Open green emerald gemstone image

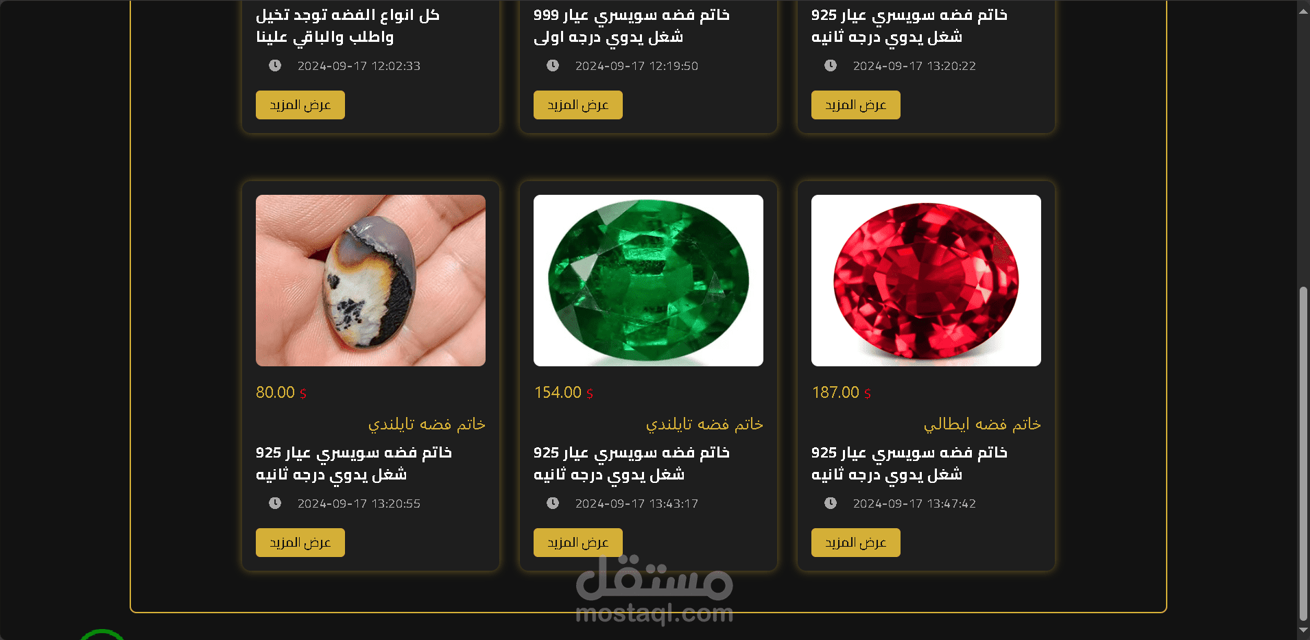648,281
